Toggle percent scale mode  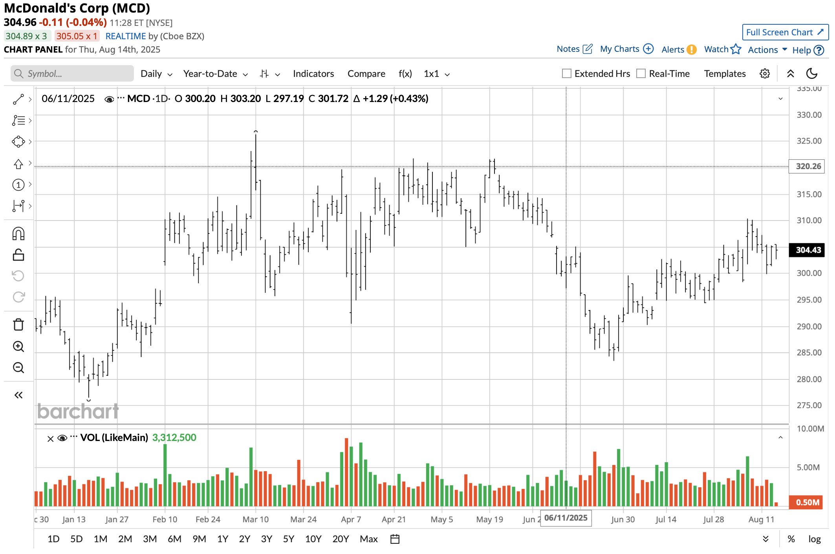coord(791,539)
